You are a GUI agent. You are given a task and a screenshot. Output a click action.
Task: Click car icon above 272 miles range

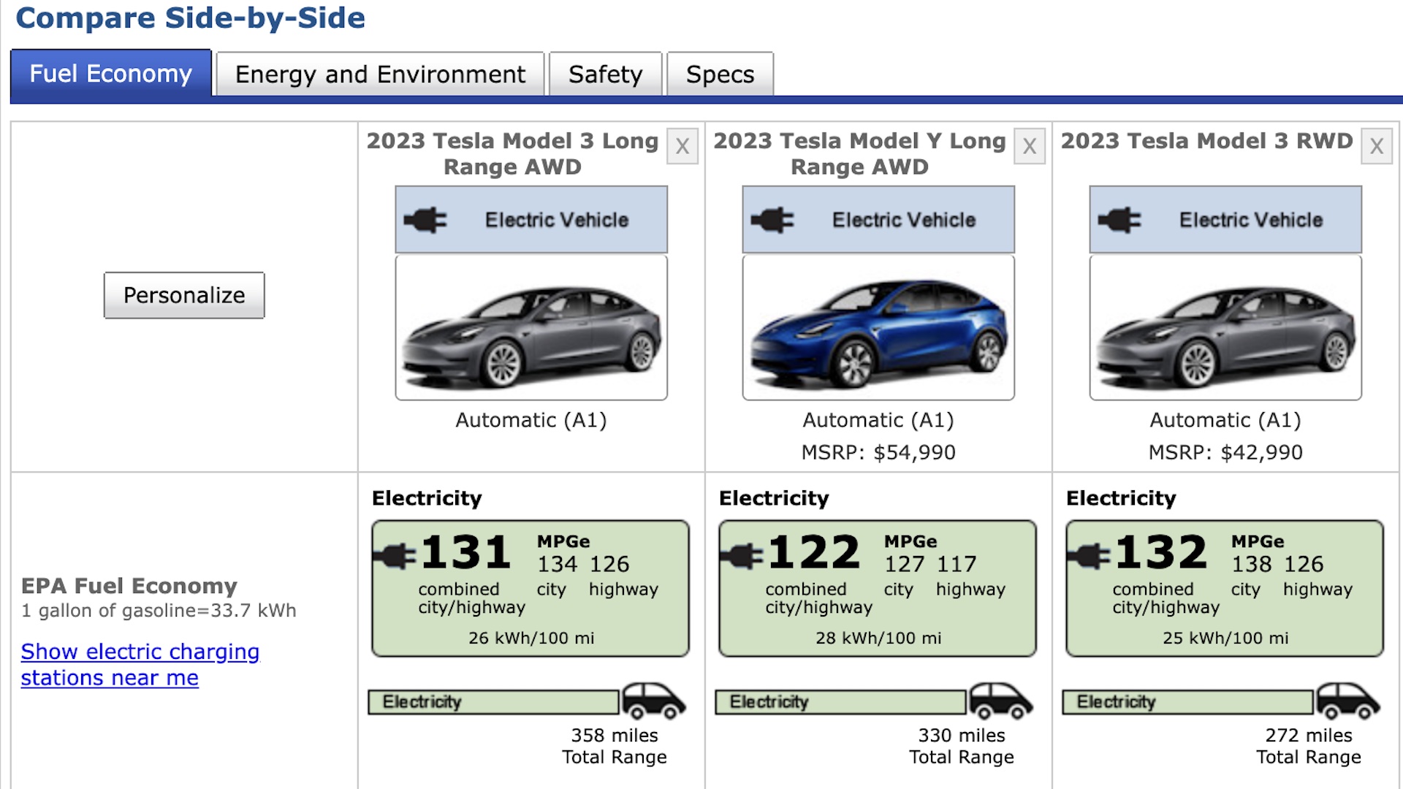[x=1347, y=701]
